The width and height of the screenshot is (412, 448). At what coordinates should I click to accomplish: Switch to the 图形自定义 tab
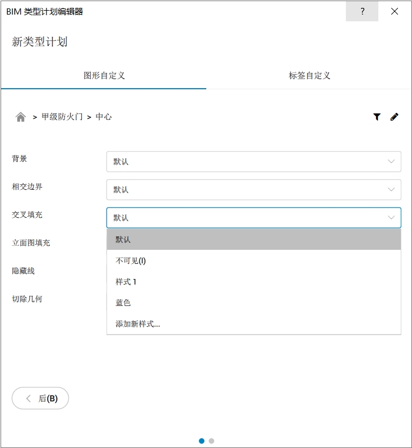(x=104, y=76)
